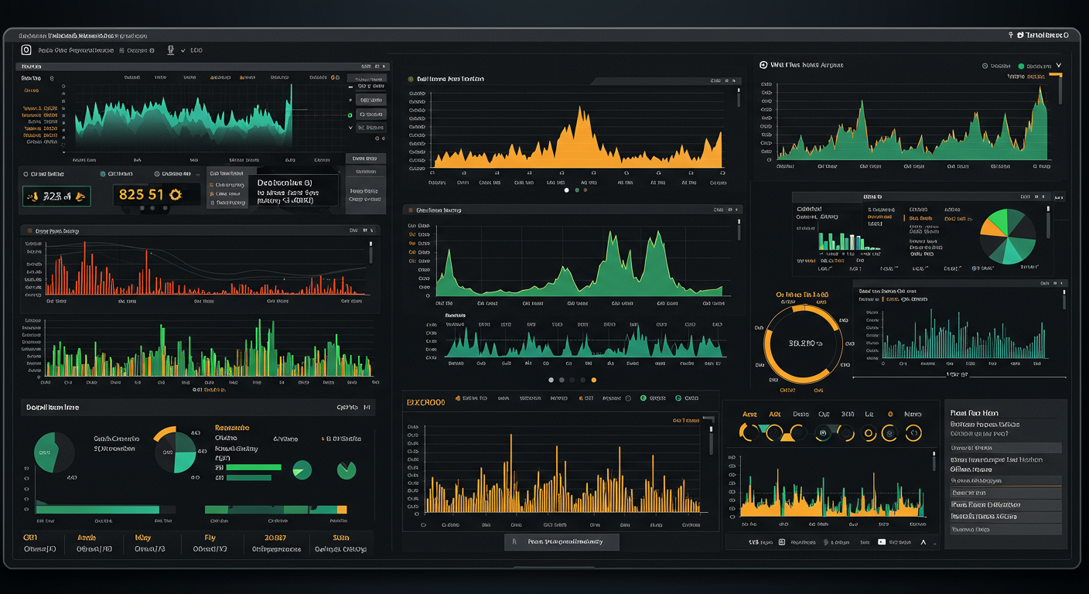Click the half-orange pie chart in bottom-left panel
Viewport: 1089px width, 594px height.
click(176, 452)
